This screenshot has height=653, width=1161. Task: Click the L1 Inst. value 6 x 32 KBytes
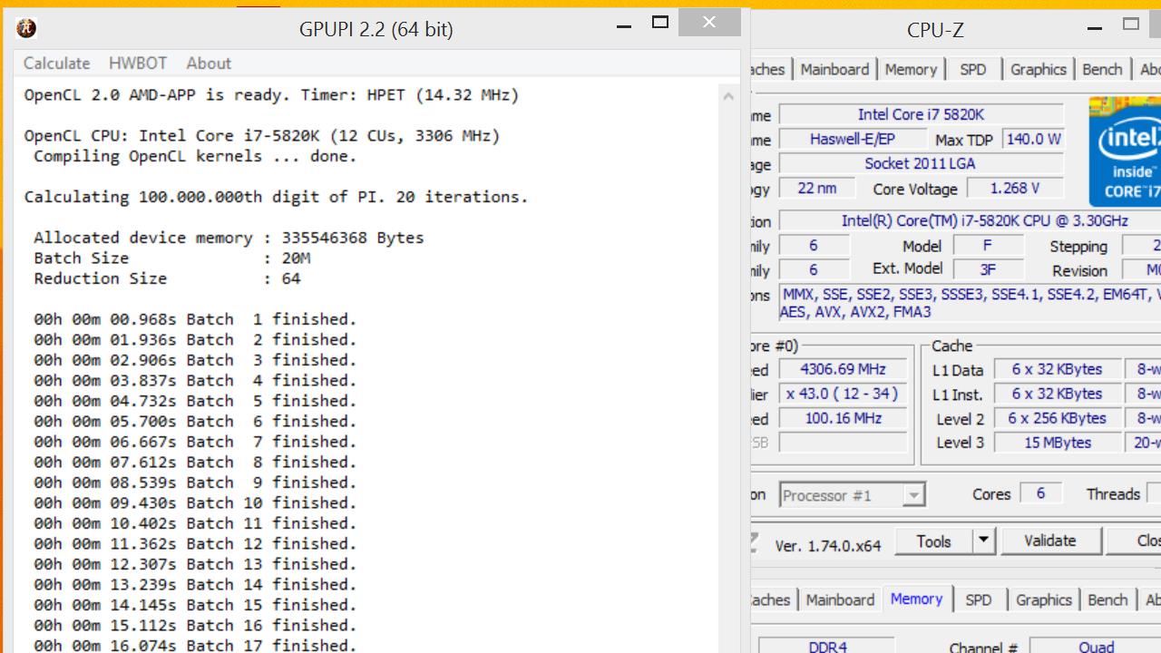[x=1057, y=394]
